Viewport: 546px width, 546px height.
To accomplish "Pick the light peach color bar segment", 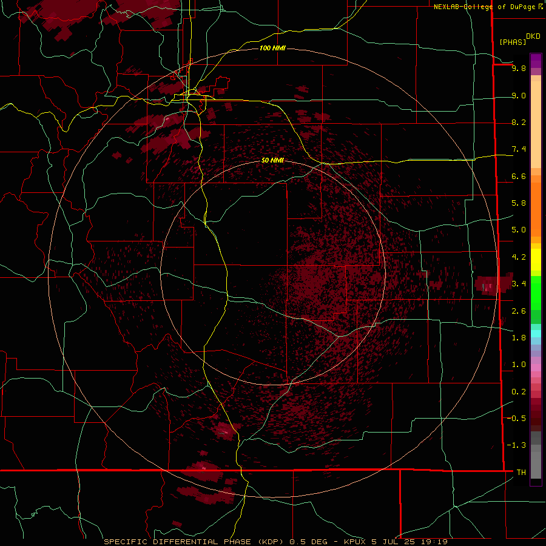I will 536,124.
